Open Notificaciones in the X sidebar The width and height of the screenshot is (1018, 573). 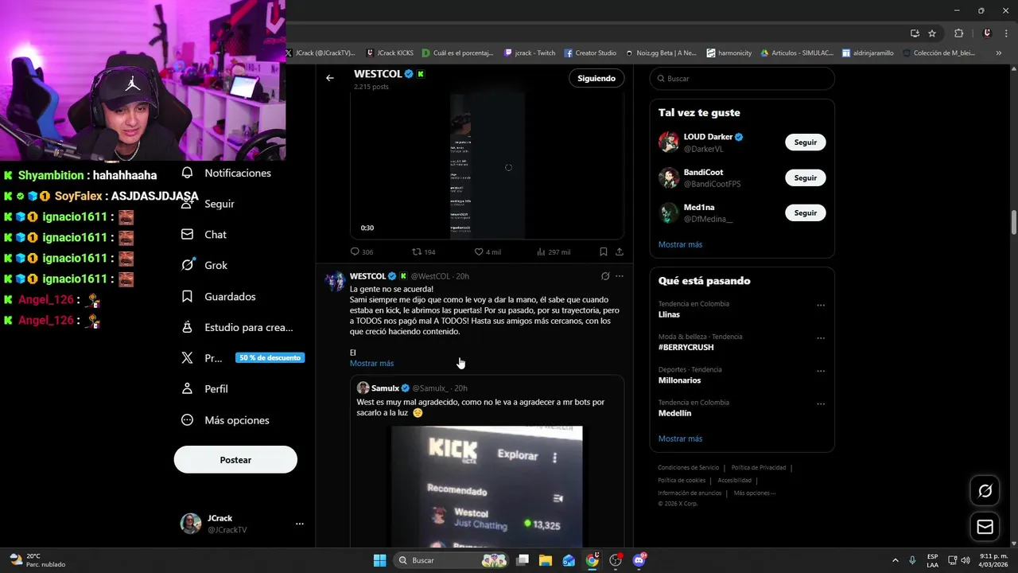click(227, 173)
